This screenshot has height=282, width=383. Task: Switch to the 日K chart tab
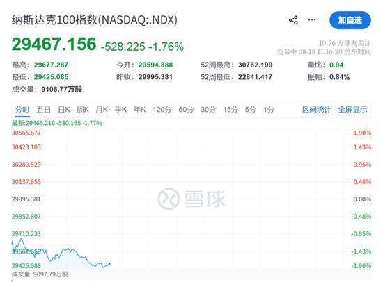coord(64,110)
